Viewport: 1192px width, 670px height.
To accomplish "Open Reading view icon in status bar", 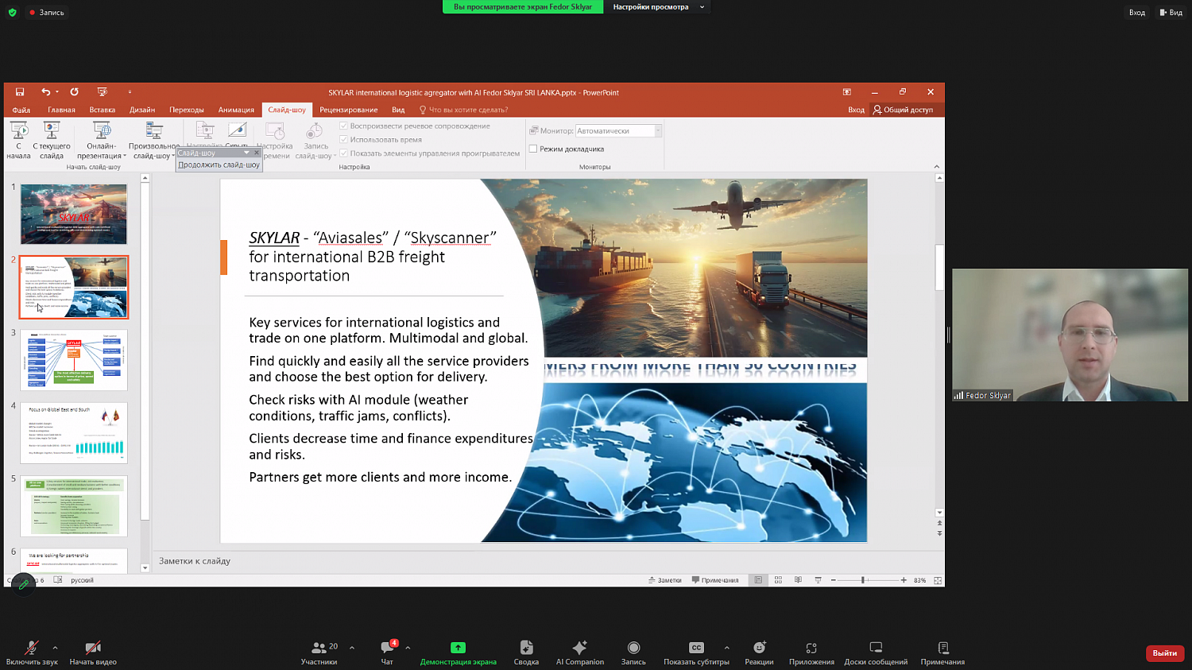I will coord(798,580).
